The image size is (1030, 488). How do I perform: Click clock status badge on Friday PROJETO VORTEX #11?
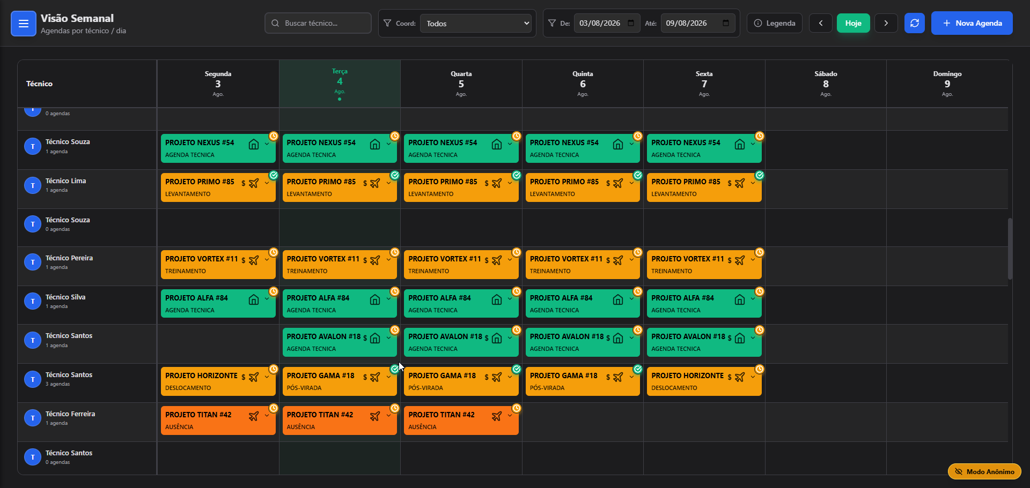(x=760, y=252)
